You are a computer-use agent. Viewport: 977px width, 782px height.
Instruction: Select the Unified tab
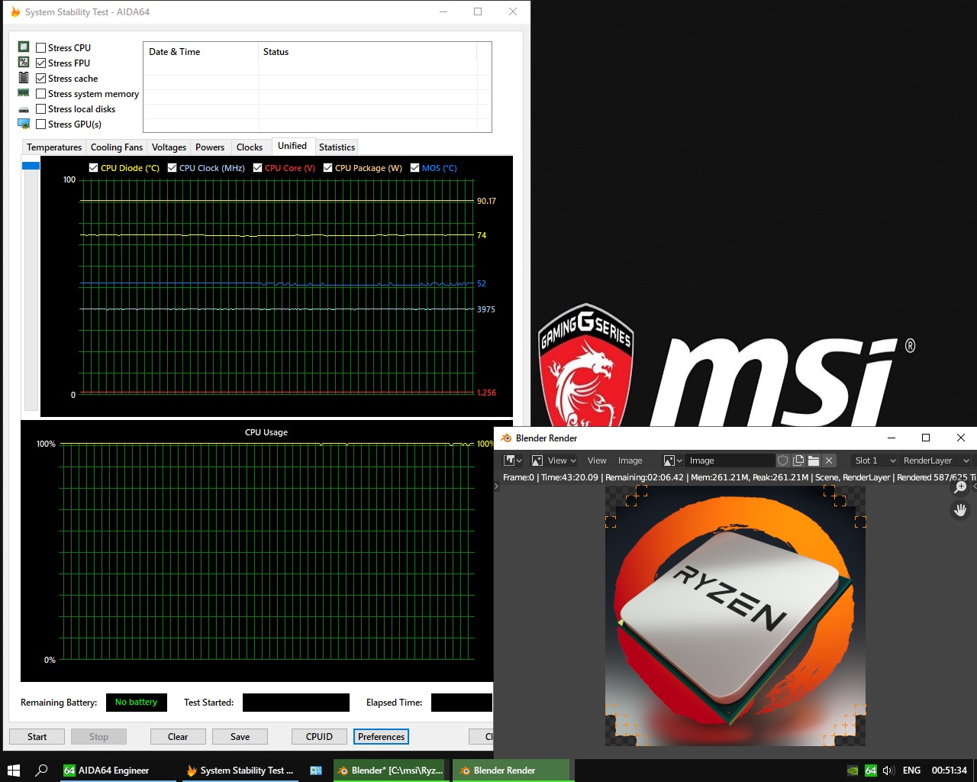click(x=292, y=146)
